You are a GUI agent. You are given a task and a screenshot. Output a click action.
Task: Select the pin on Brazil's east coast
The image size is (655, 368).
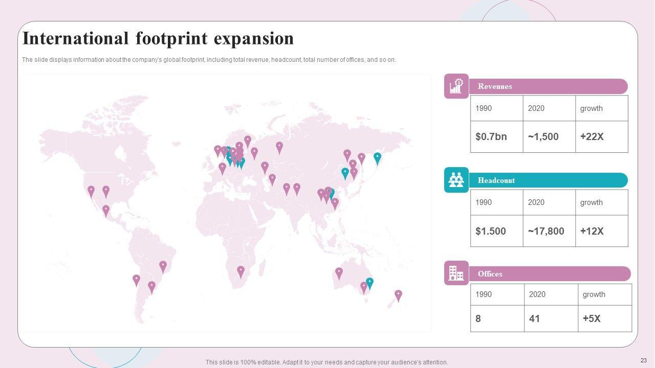click(x=163, y=266)
